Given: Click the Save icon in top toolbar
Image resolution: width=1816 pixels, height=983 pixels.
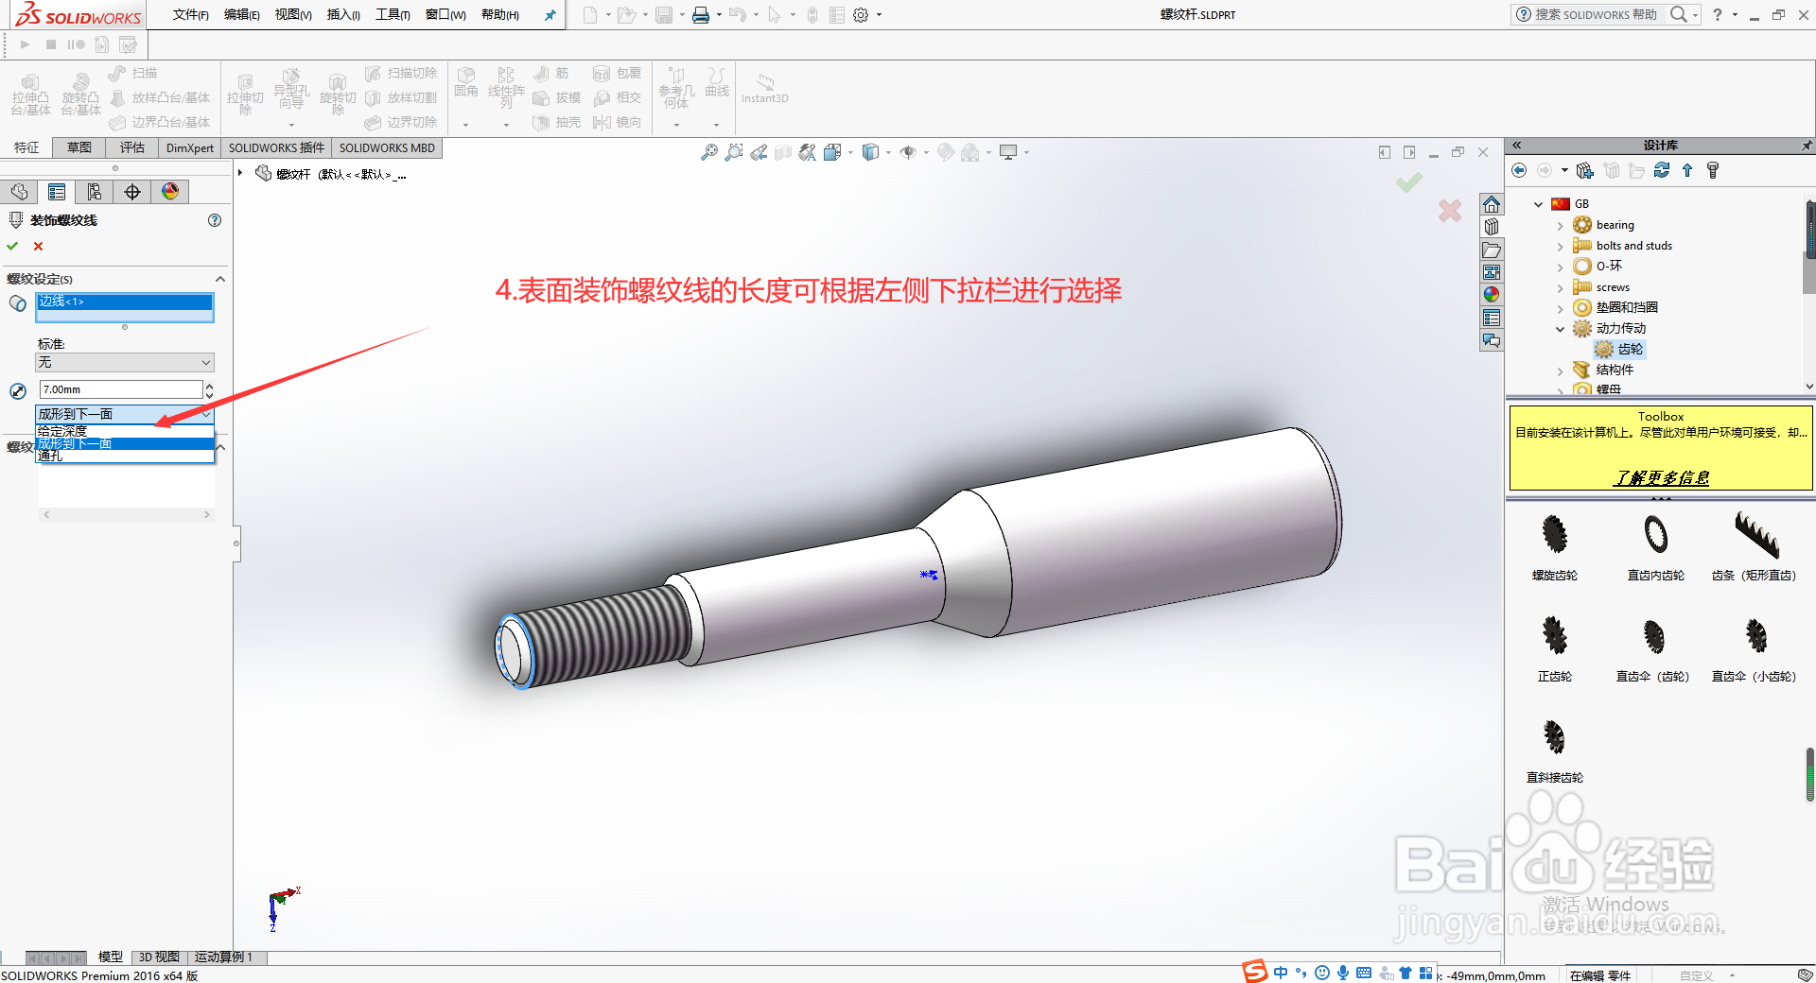Looking at the screenshot, I should tap(664, 15).
